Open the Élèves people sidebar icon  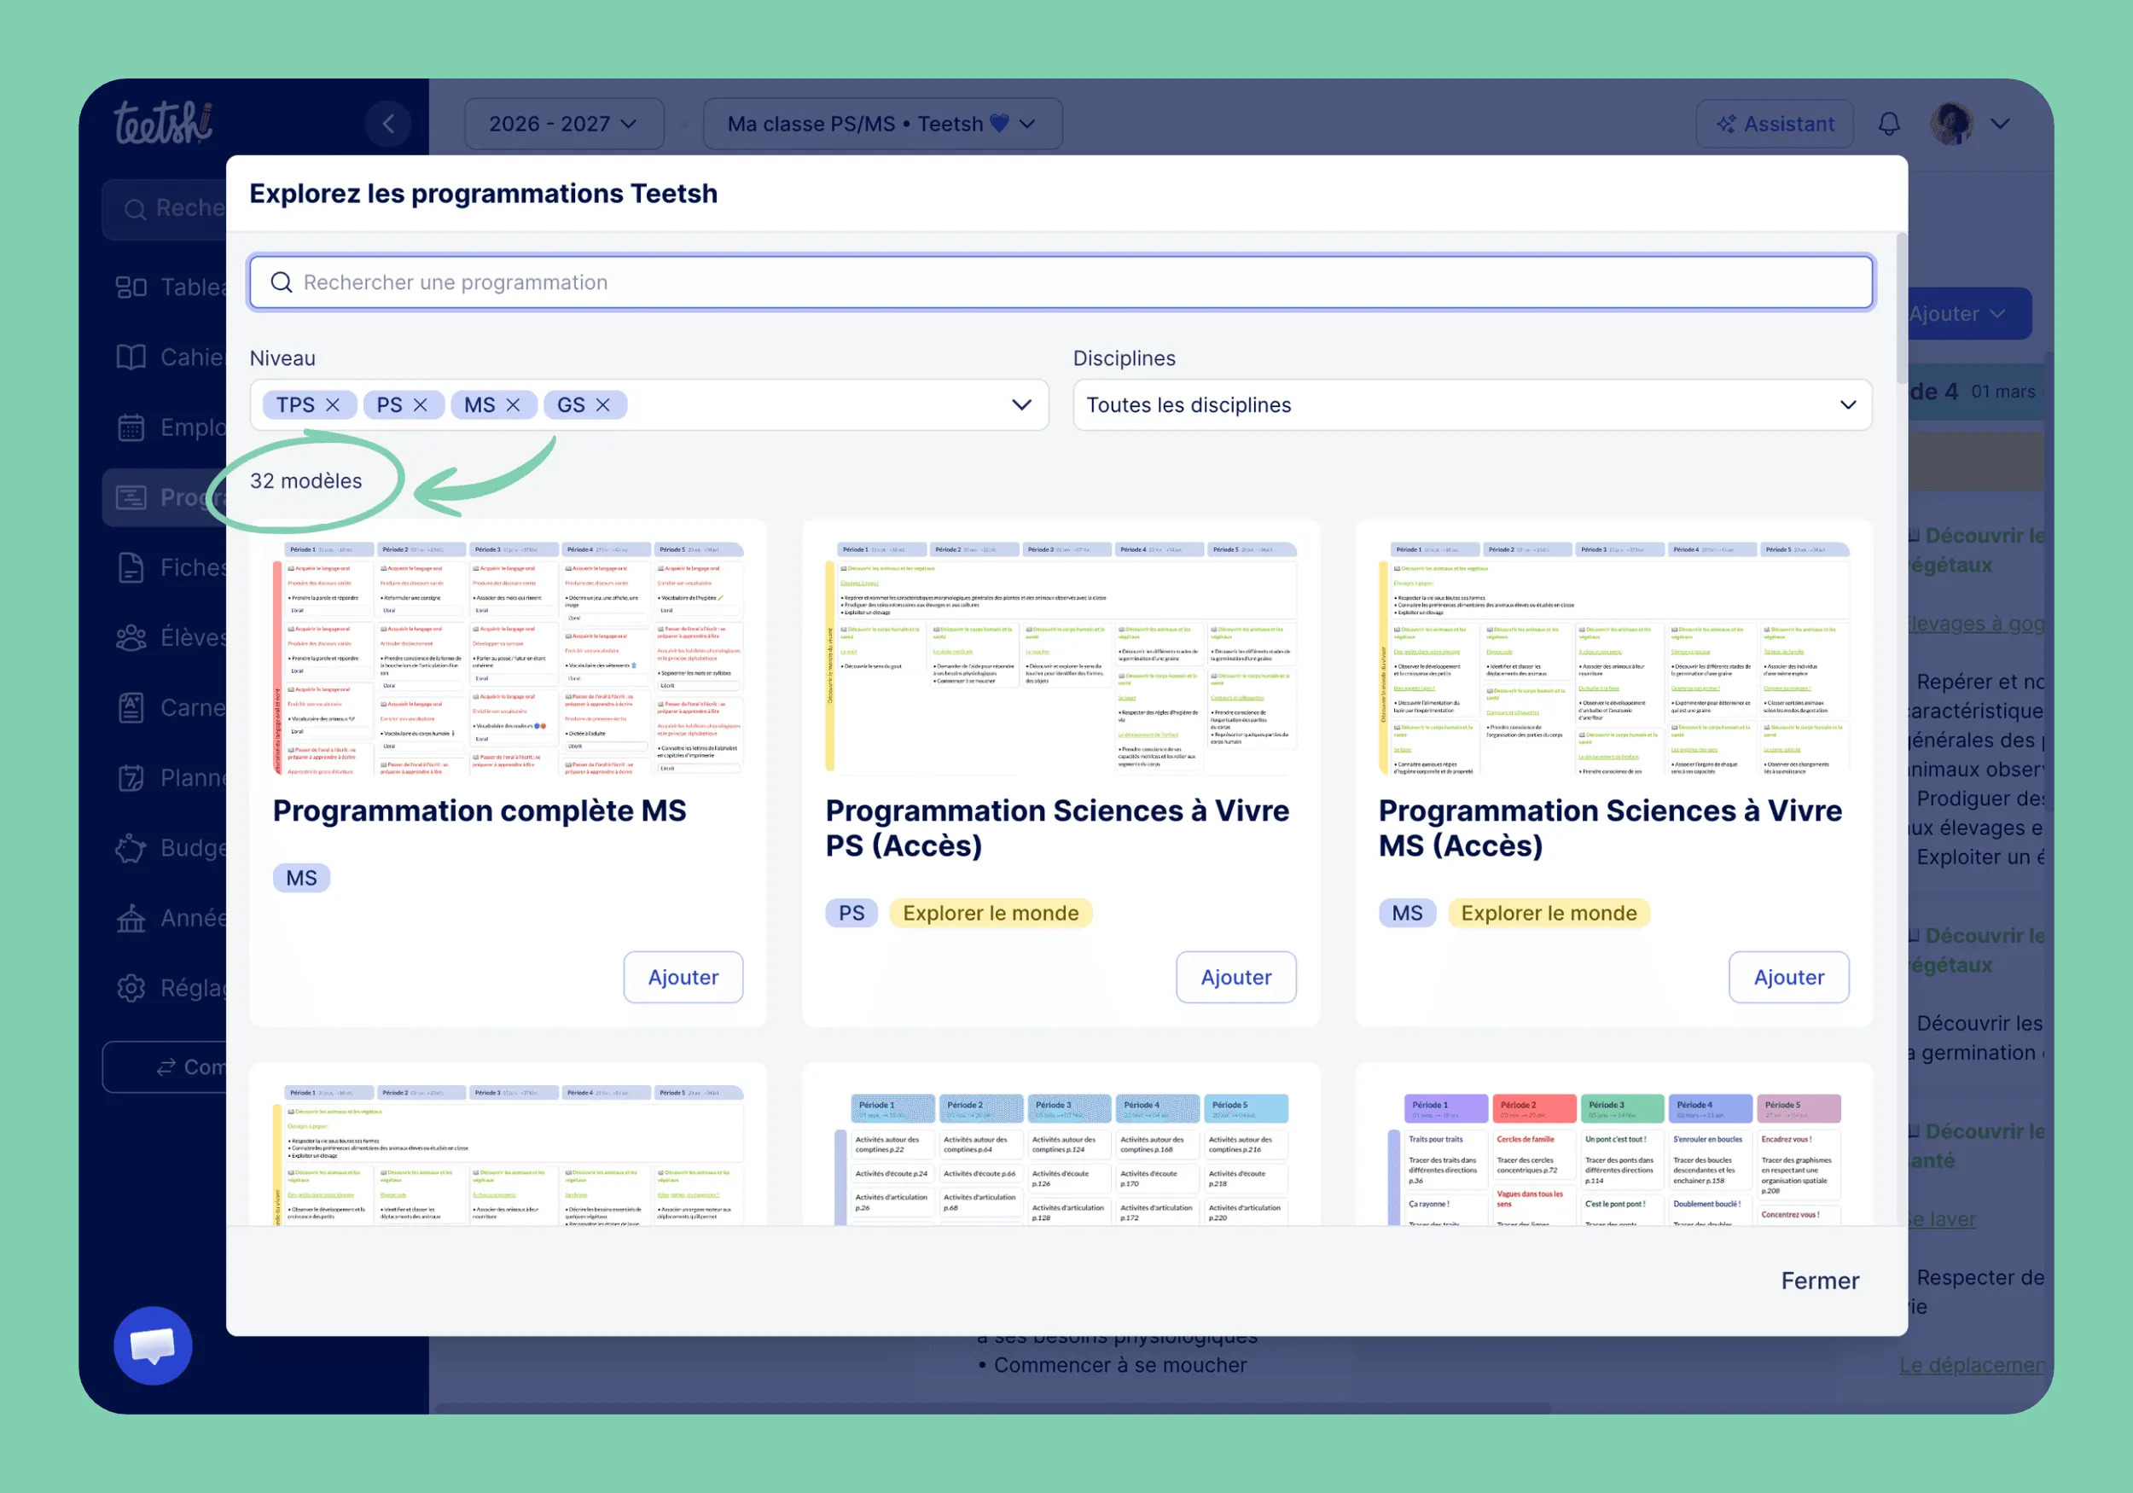point(131,637)
